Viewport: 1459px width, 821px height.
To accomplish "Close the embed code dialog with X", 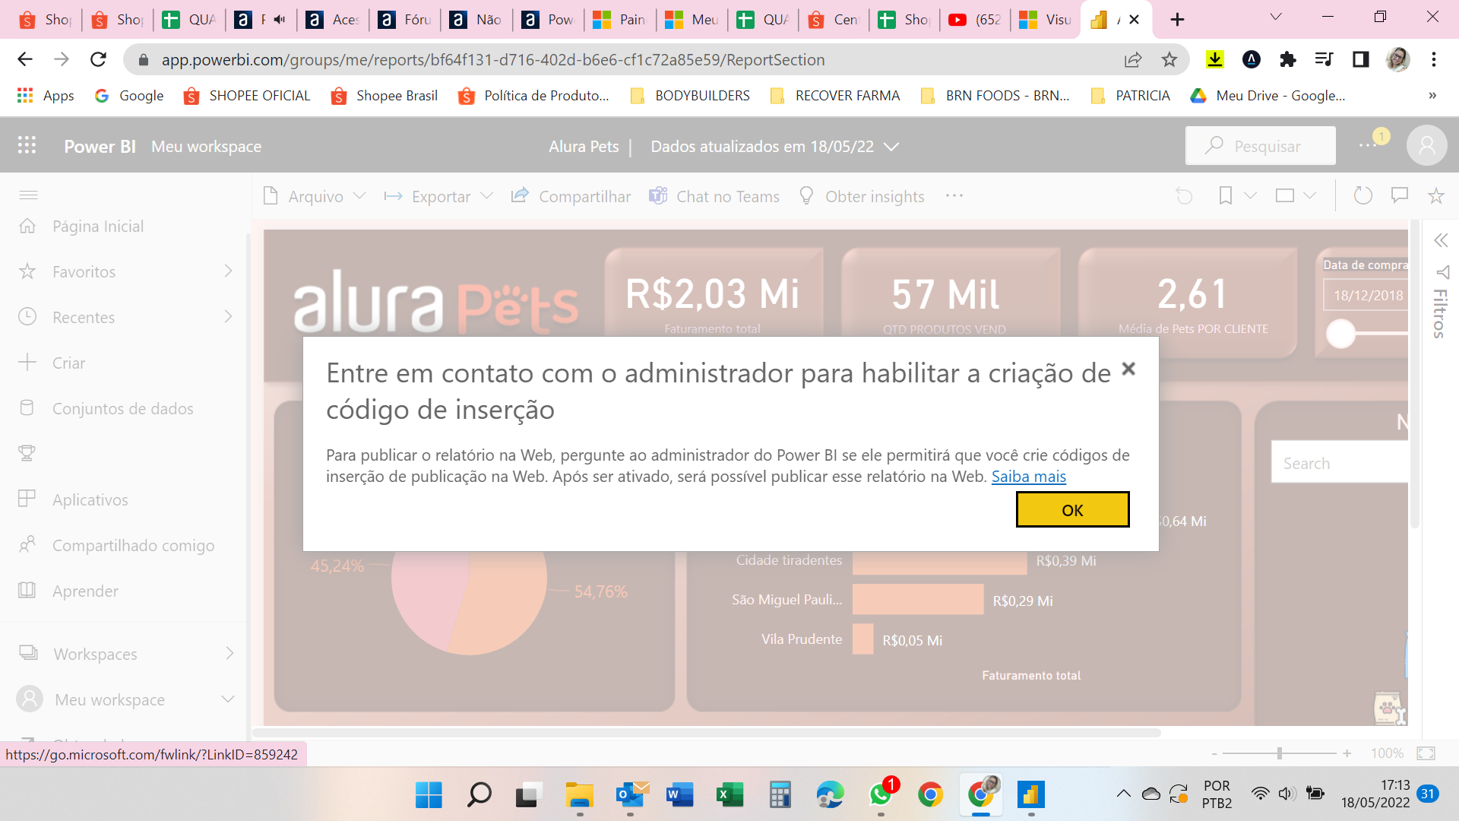I will click(1128, 369).
